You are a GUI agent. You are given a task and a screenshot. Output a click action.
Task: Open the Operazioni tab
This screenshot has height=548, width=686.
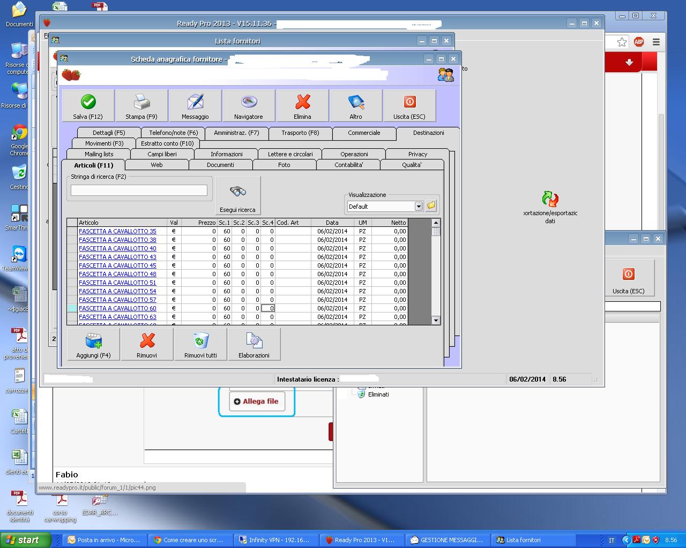pyautogui.click(x=354, y=154)
